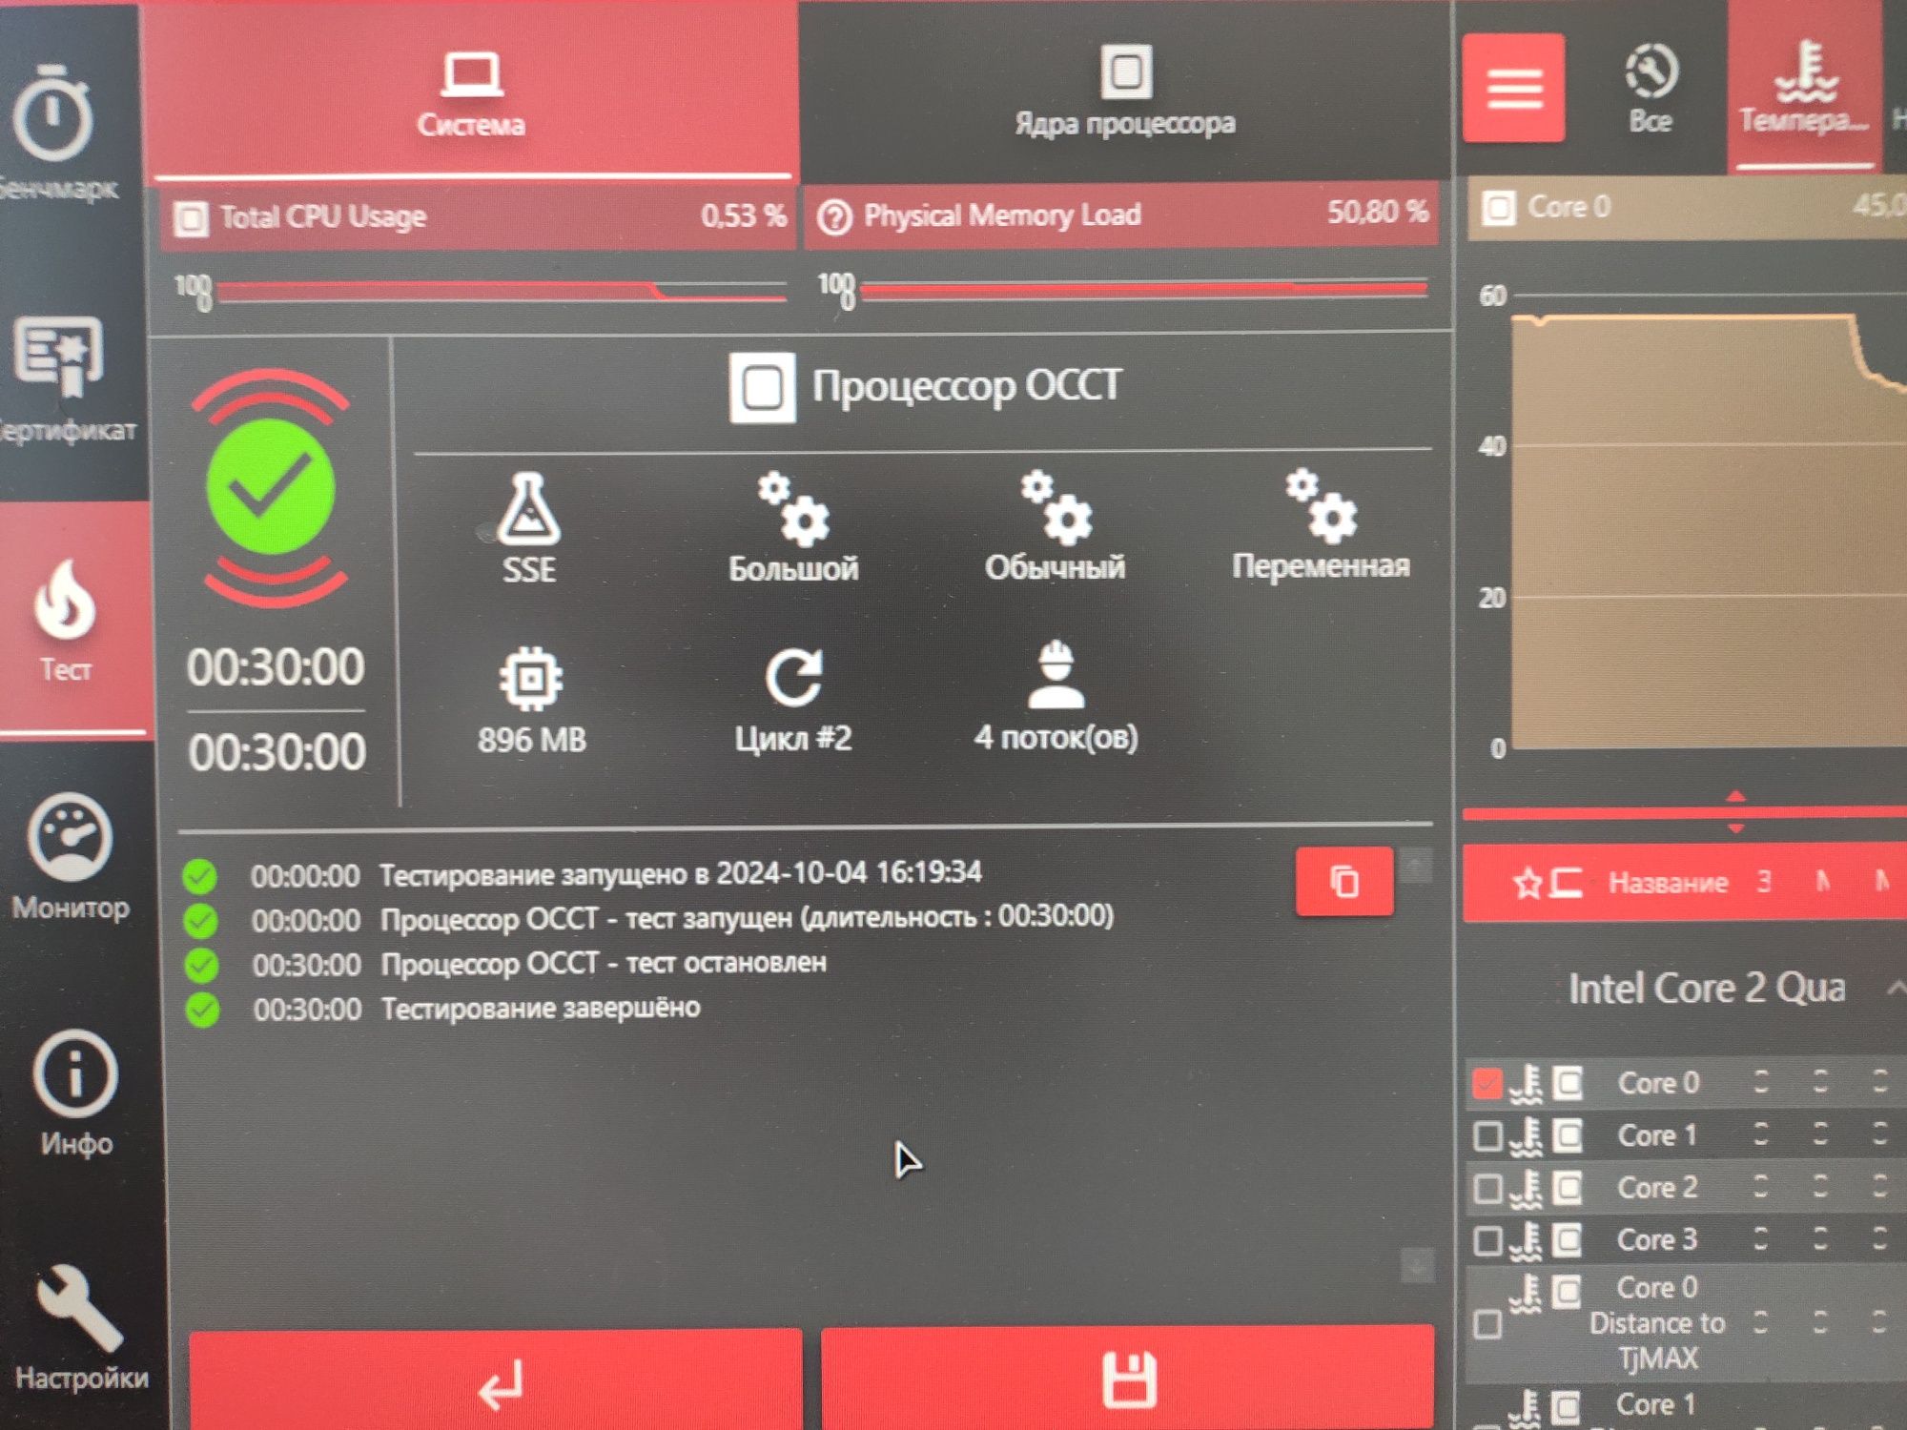Image resolution: width=1907 pixels, height=1430 pixels.
Task: Click log entry Тестирование завершёно
Action: pyautogui.click(x=541, y=1009)
